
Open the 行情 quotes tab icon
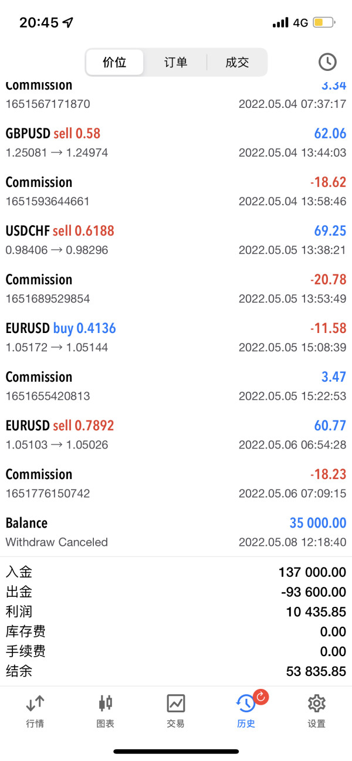(35, 703)
